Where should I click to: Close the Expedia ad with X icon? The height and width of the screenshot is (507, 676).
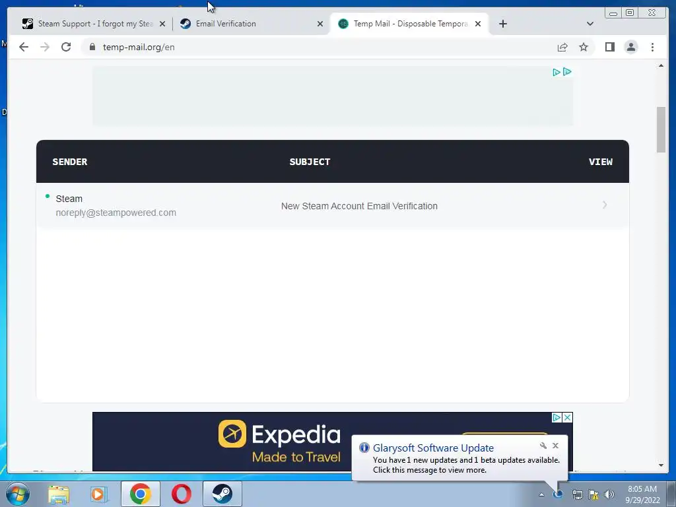point(568,417)
